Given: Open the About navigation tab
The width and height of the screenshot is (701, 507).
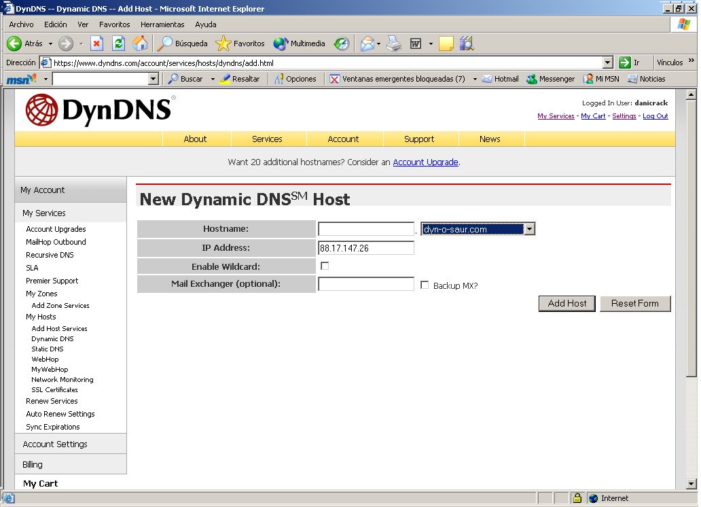Looking at the screenshot, I should tap(196, 139).
